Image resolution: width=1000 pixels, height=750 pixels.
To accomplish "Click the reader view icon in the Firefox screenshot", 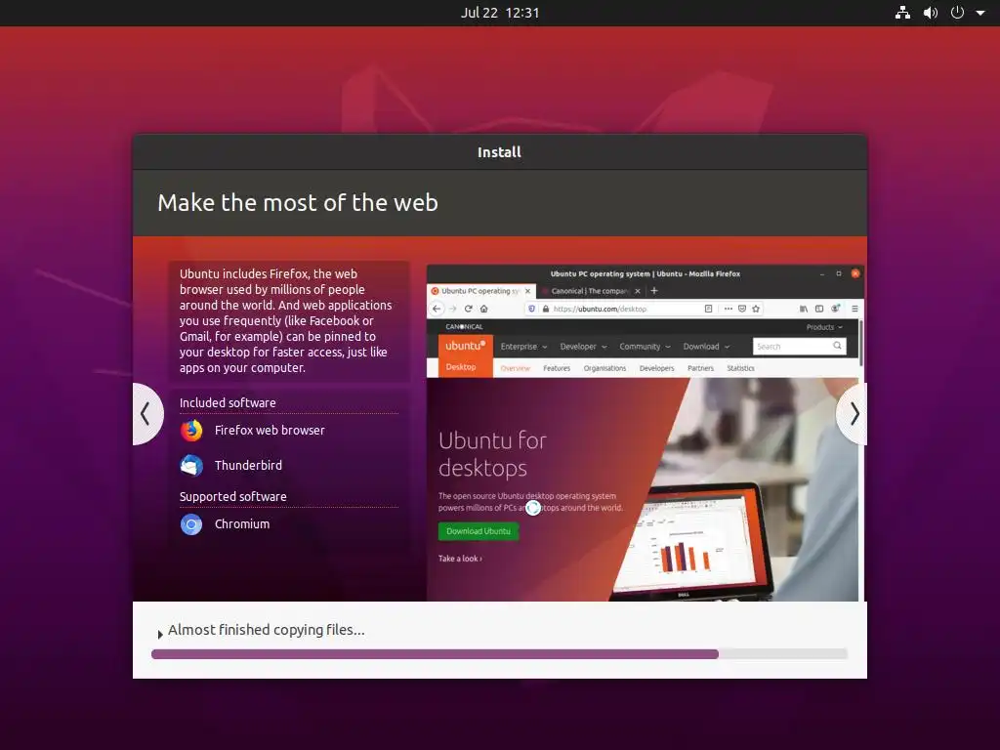I will coord(709,309).
